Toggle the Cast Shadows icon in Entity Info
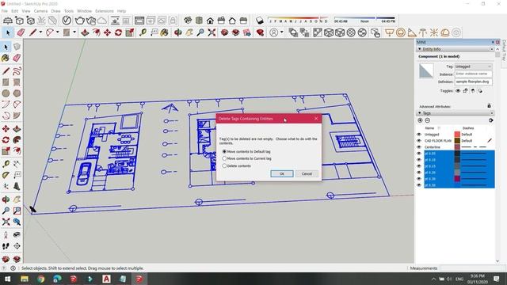 (x=480, y=91)
